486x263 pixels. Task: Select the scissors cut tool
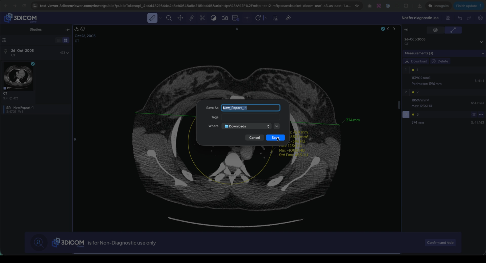coord(202,18)
